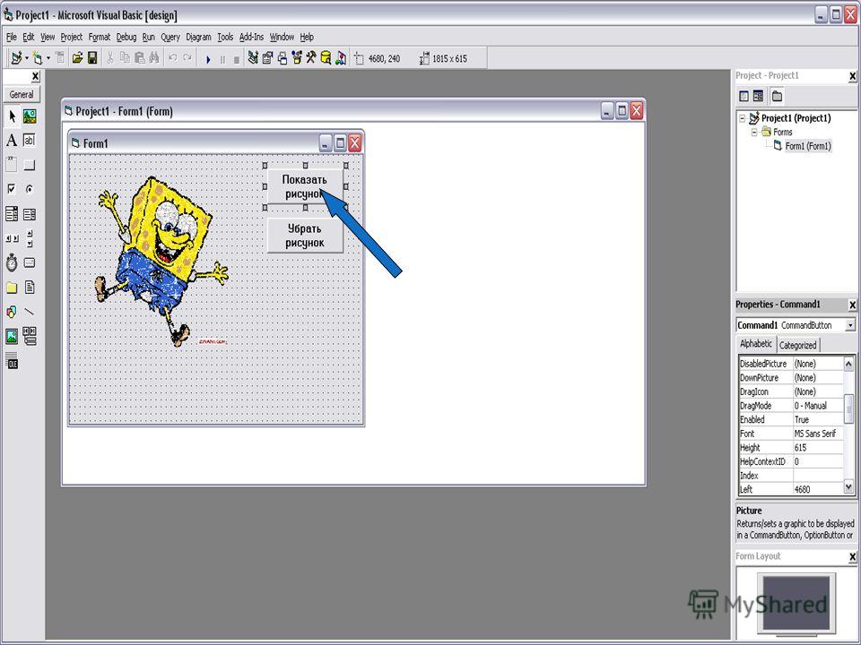Open the Project menu
861x645 pixels.
pos(72,37)
